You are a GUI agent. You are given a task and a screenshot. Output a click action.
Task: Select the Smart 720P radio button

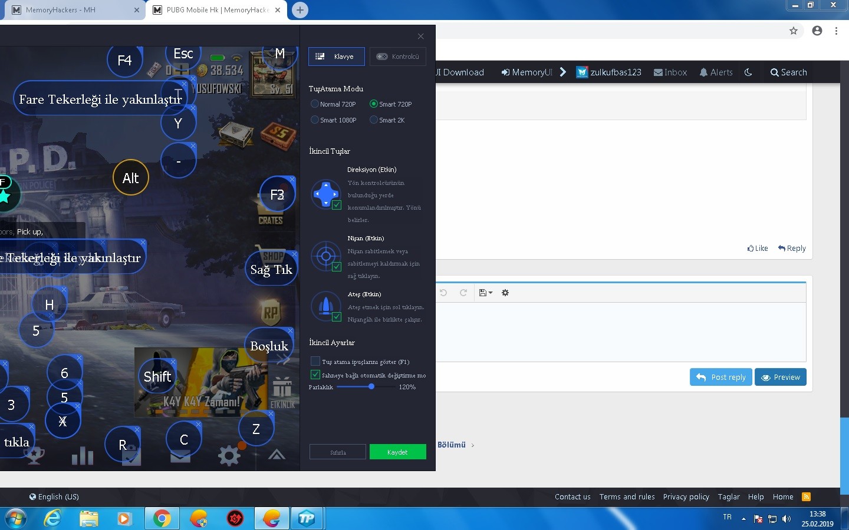[373, 104]
